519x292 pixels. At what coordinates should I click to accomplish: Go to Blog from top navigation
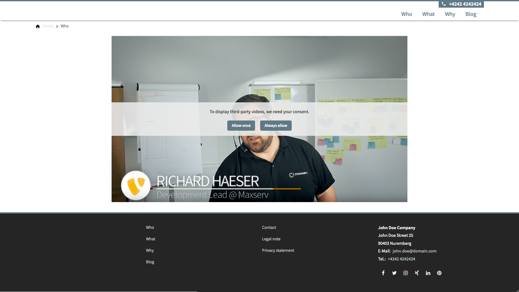[x=471, y=14]
